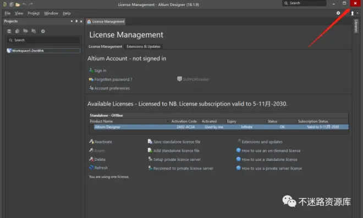Open the Project menu
Viewport: 363px width, 218px height.
pos(34,13)
